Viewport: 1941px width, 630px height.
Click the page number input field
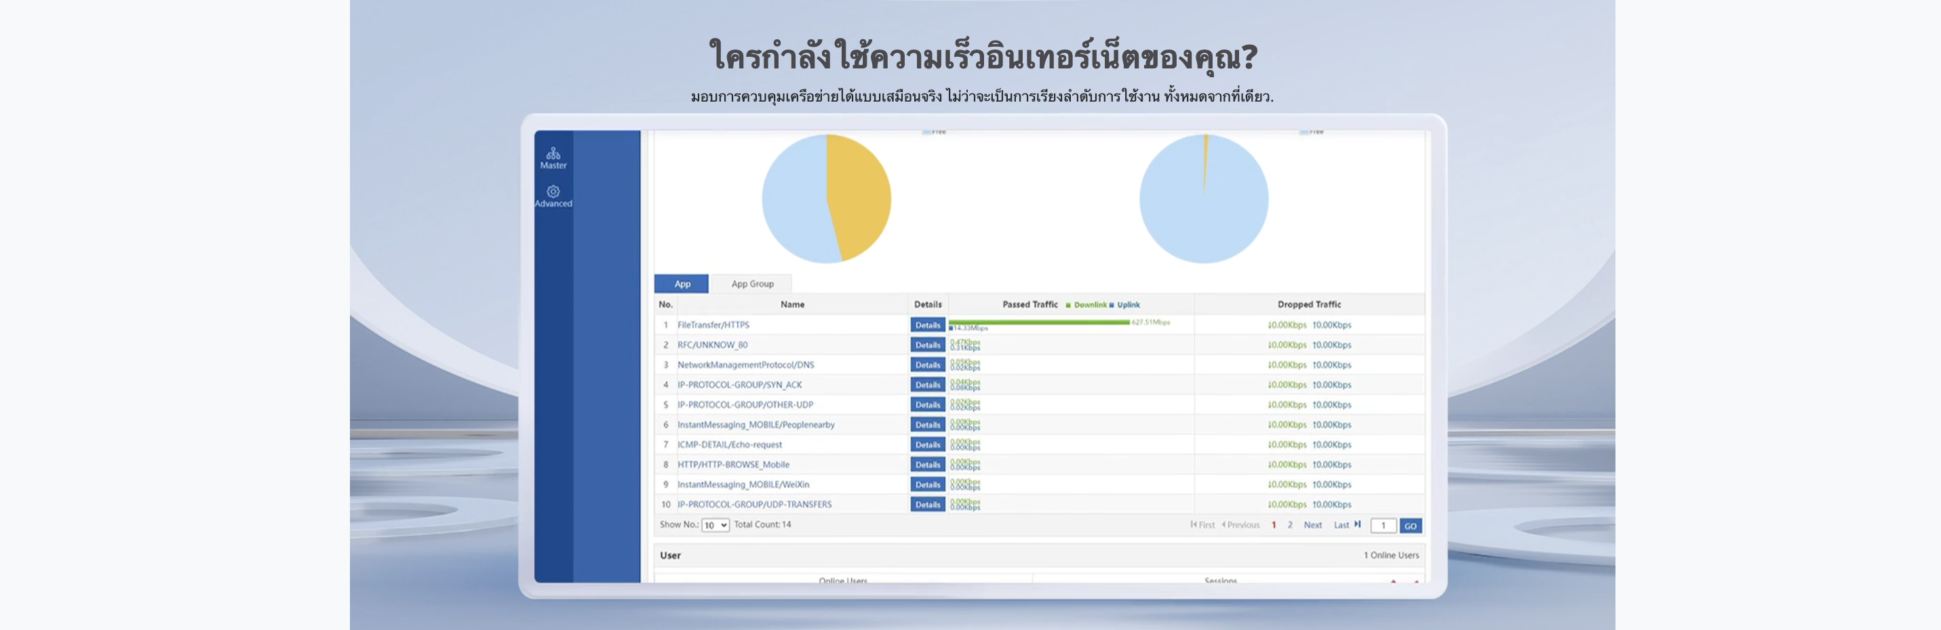tap(1383, 526)
